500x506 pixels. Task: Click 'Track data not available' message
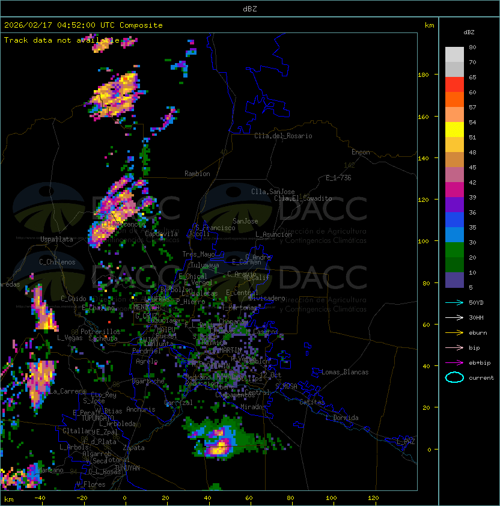pos(62,40)
